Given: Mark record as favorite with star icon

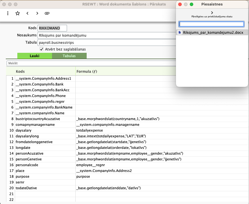Looking at the screenshot, I should pyautogui.click(x=17, y=13).
